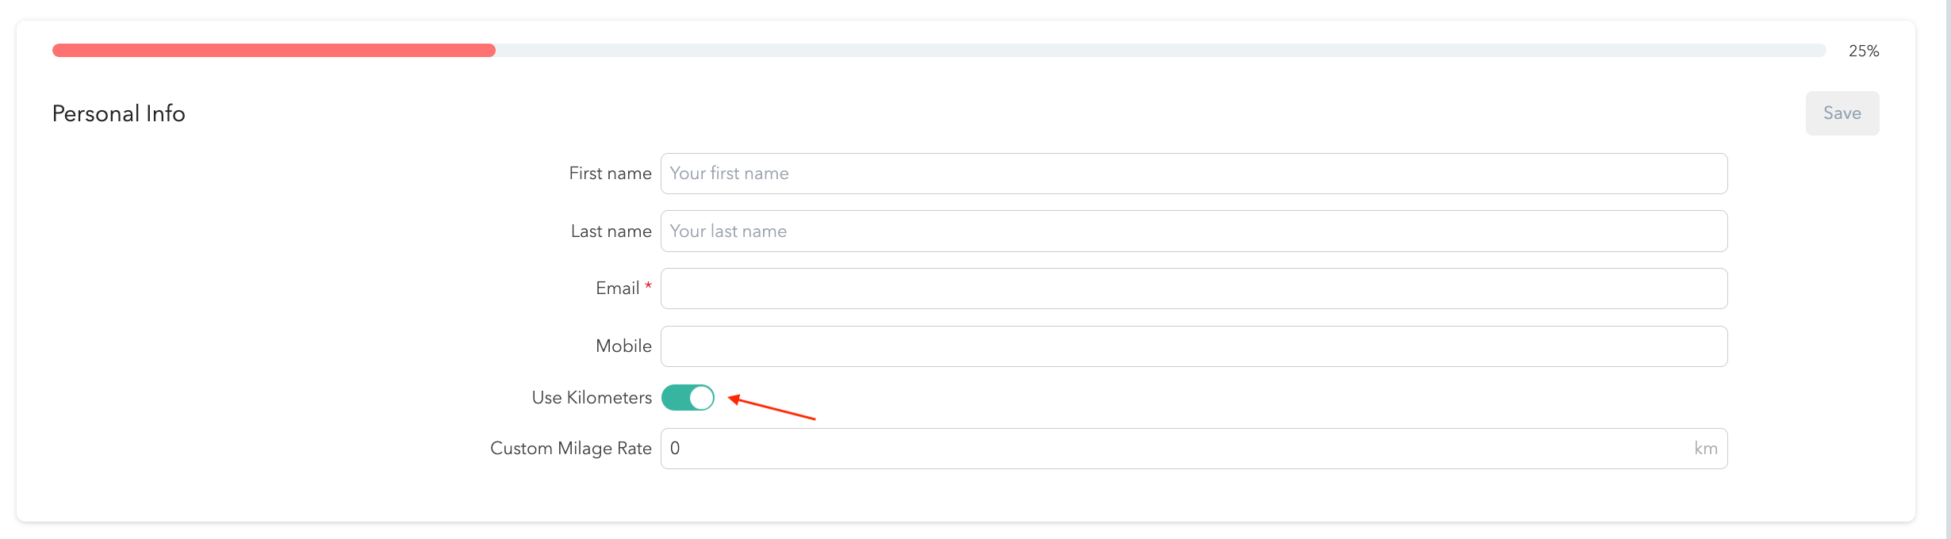Click the Custom Milage Rate label
Viewport: 1951px width, 539px height.
(570, 449)
